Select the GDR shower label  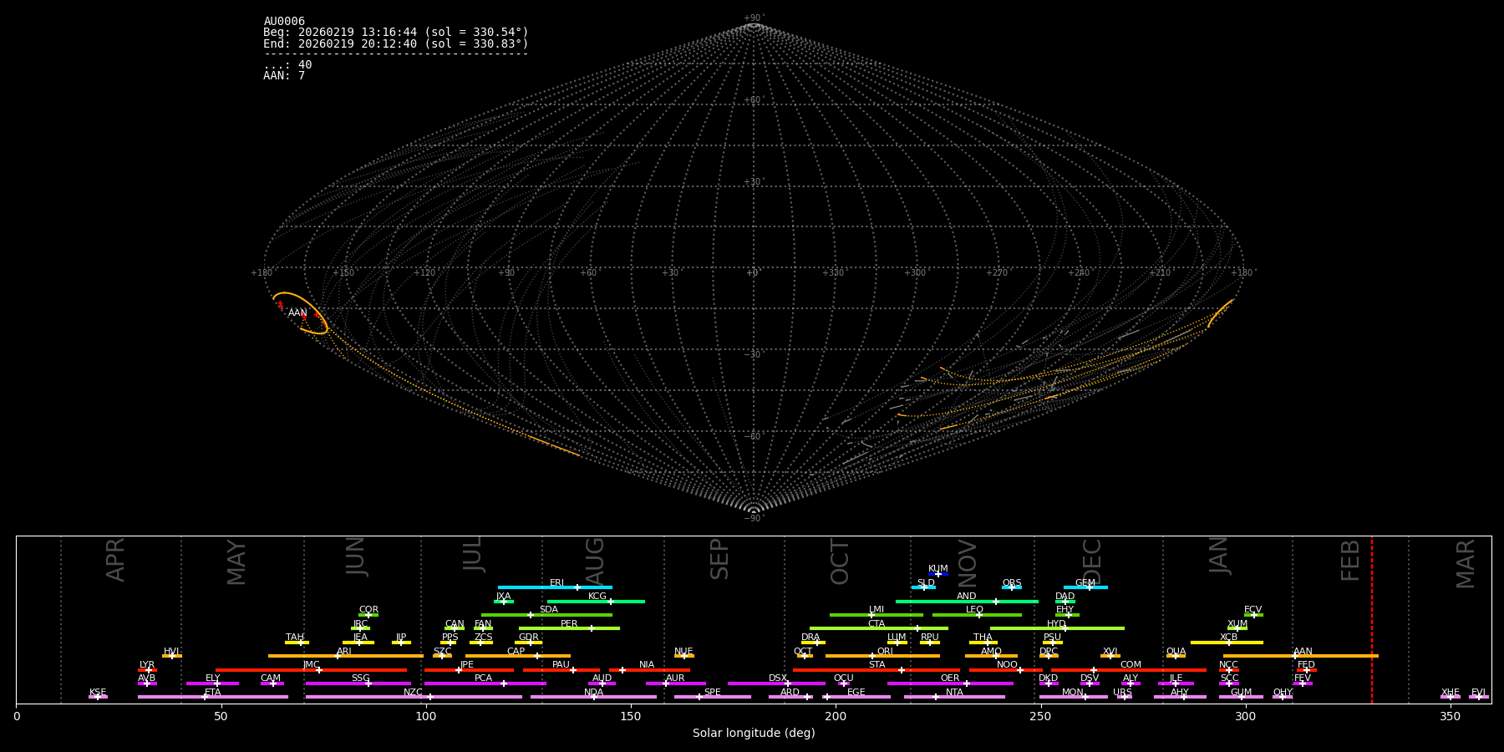click(x=529, y=638)
